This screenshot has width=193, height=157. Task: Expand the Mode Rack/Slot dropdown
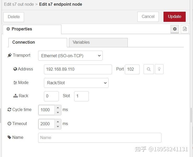pos(76,83)
